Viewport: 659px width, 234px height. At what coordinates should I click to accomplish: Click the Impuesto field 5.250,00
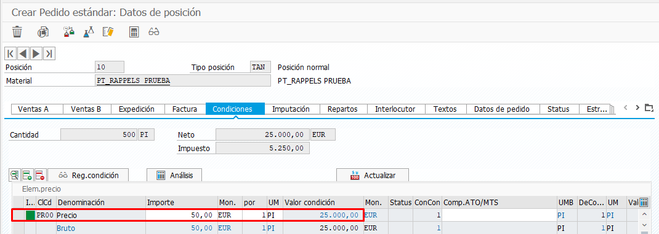pyautogui.click(x=262, y=148)
